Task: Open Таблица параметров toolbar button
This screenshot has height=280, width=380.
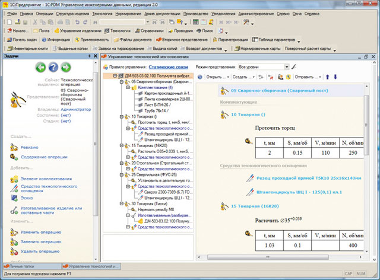Action: [274, 40]
